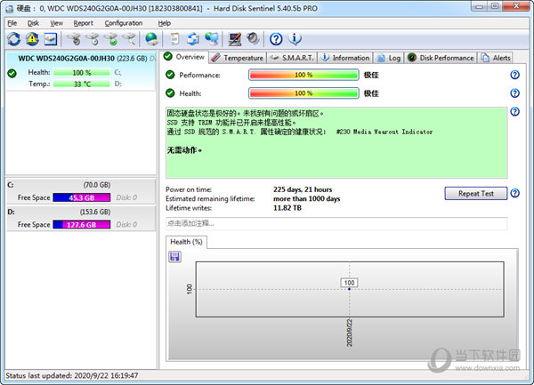Switch to the Information tab

345,58
